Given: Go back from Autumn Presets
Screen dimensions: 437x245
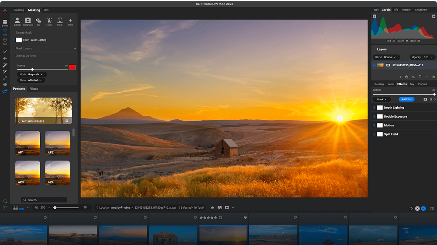Looking at the screenshot, I should pos(19,121).
